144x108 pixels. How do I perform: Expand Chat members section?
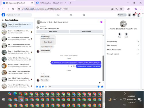click(123, 46)
